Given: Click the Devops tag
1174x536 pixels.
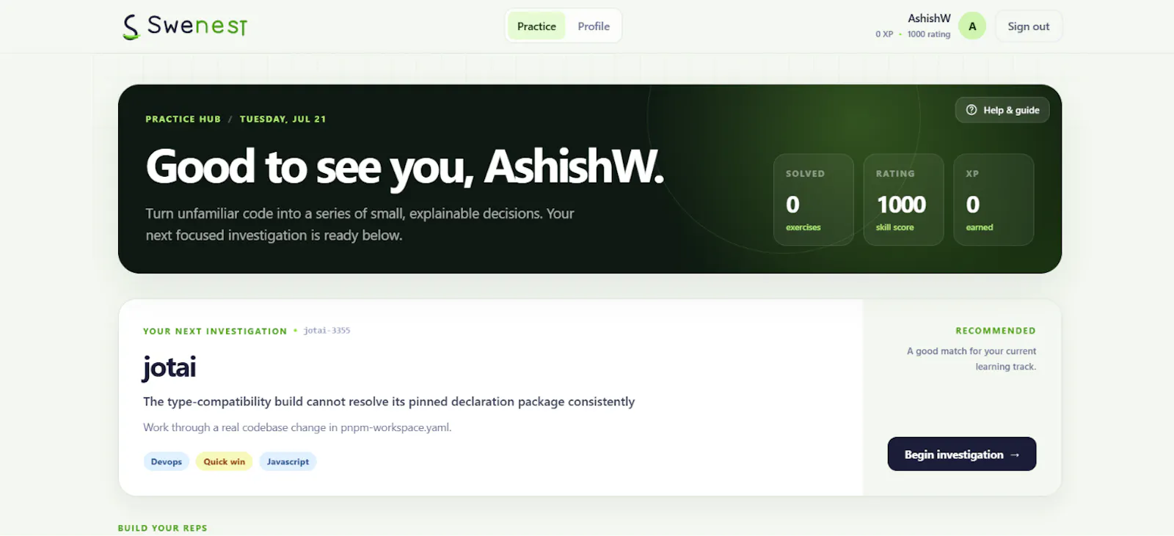Looking at the screenshot, I should tap(167, 462).
